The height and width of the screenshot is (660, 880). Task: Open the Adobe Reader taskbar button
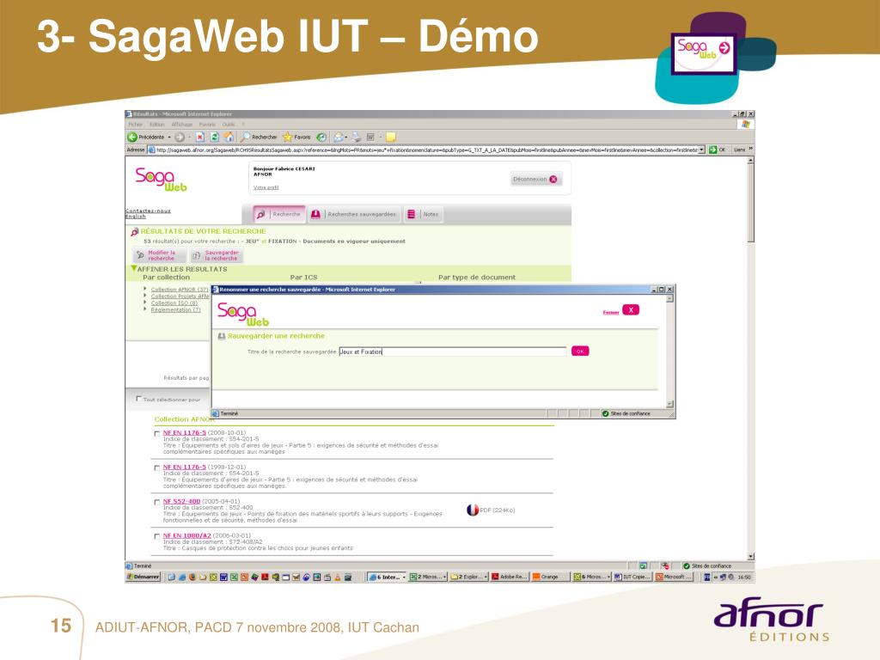(510, 577)
